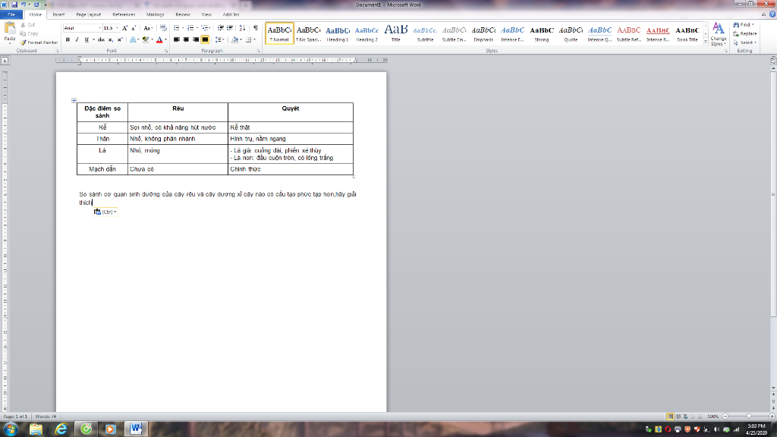Toggle Bold formatting

click(68, 39)
